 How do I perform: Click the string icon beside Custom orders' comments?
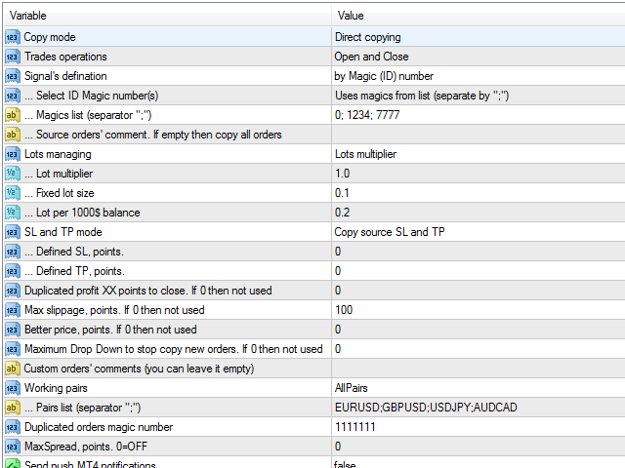point(12,369)
